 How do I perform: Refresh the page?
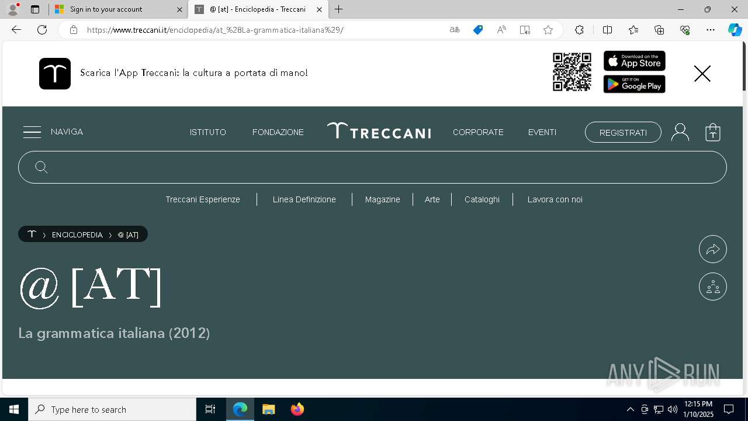pos(42,30)
